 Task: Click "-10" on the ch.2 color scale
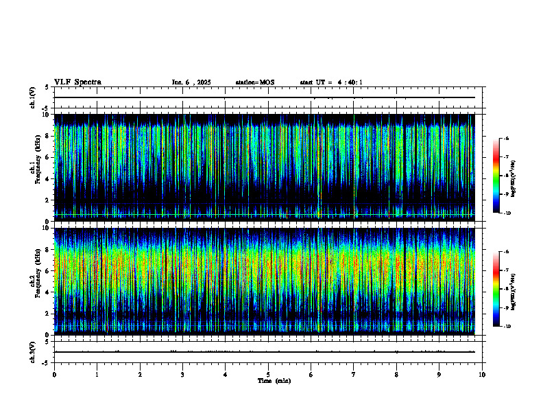(x=507, y=327)
